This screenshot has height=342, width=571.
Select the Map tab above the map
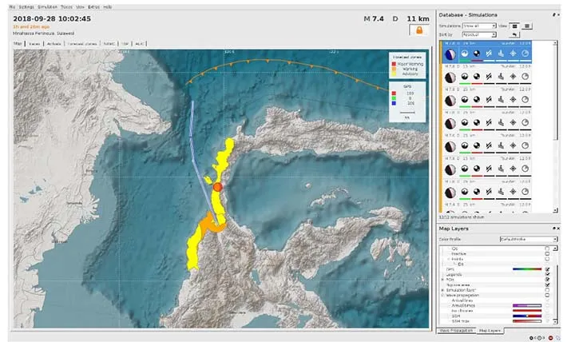point(18,43)
